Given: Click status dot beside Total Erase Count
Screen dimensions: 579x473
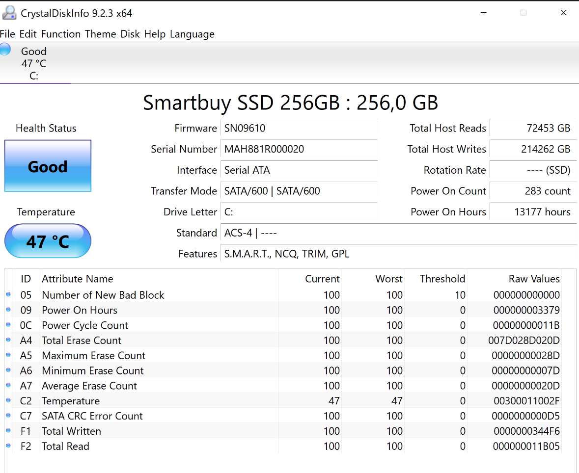Looking at the screenshot, I should click(8, 341).
